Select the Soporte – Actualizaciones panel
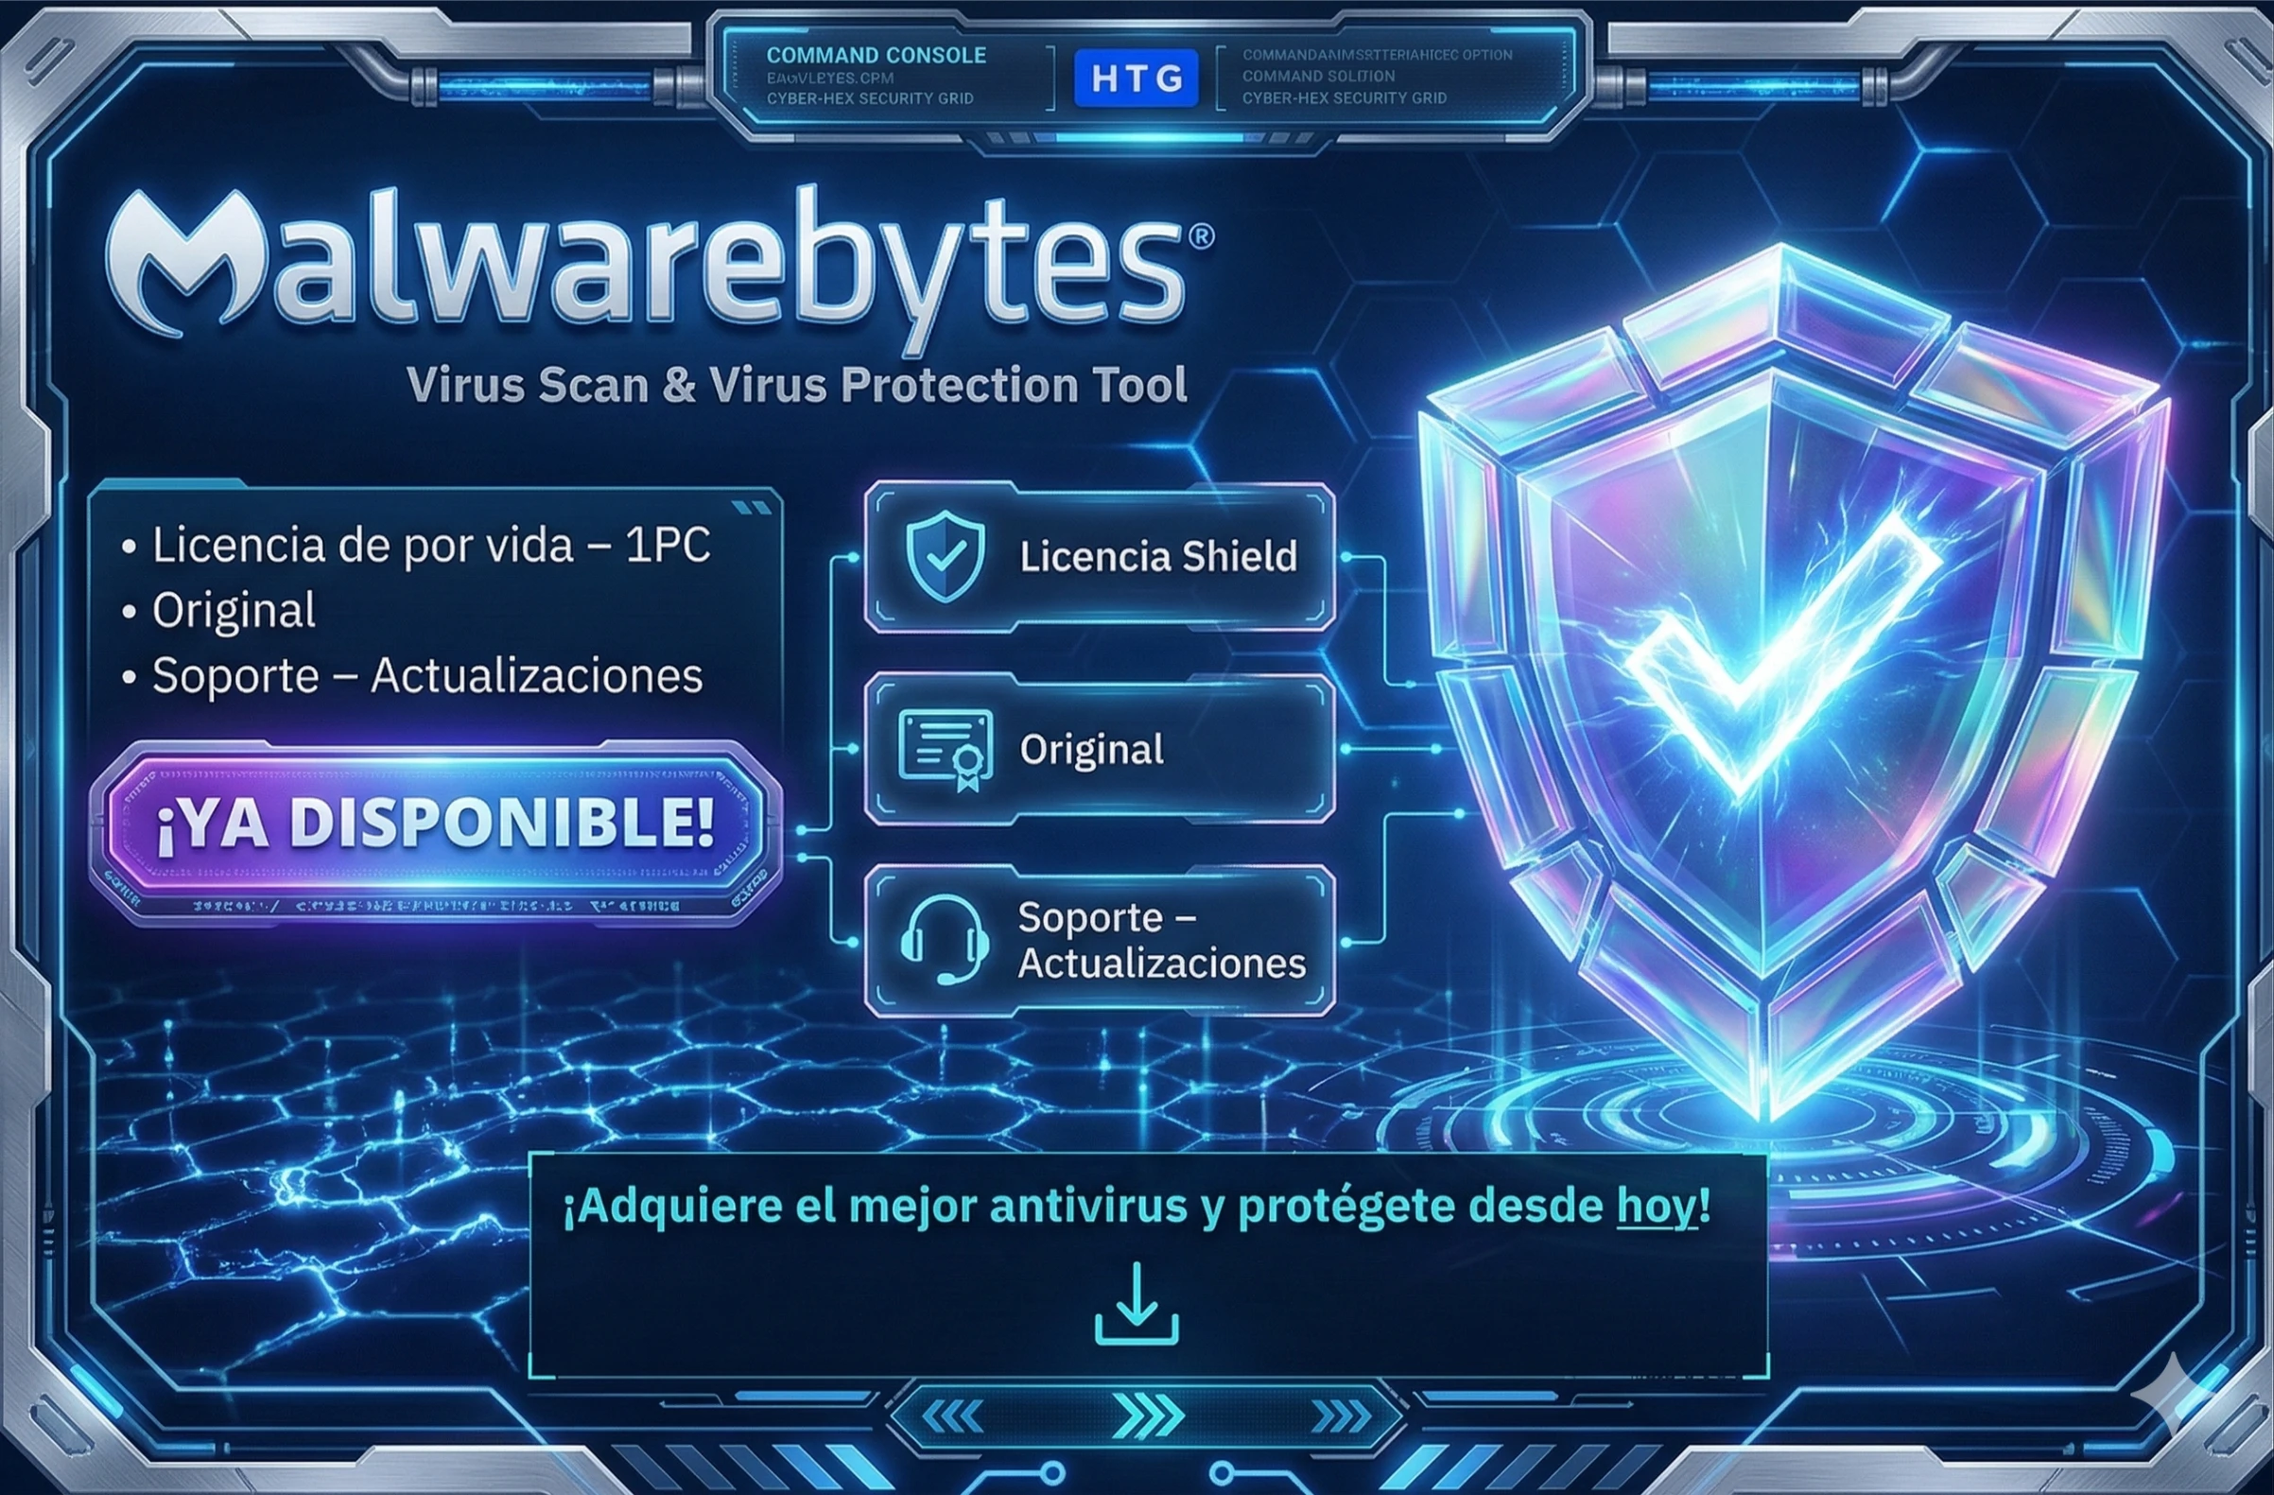The height and width of the screenshot is (1495, 2274). coord(1100,940)
